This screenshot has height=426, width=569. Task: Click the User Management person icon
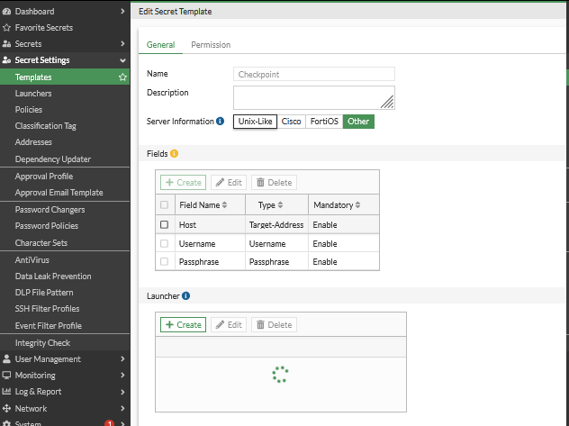pos(6,358)
